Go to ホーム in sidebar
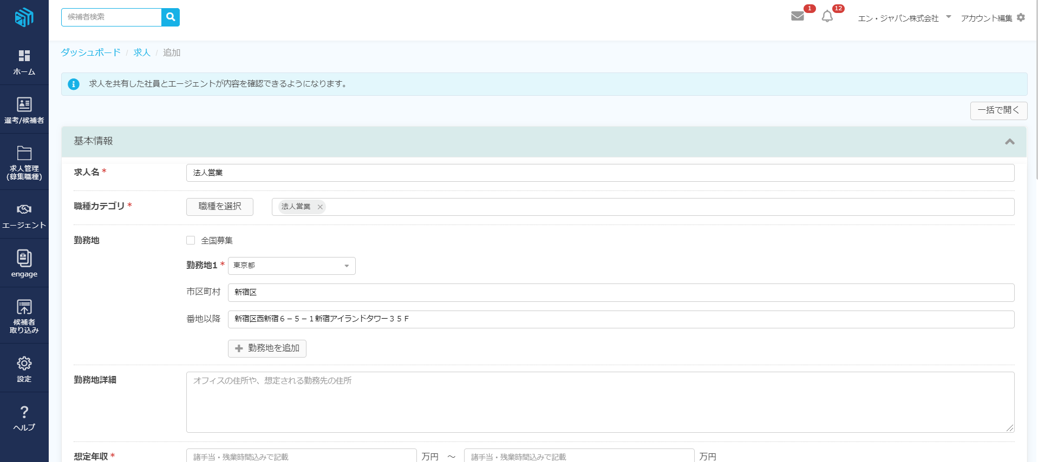1038x462 pixels. (24, 62)
